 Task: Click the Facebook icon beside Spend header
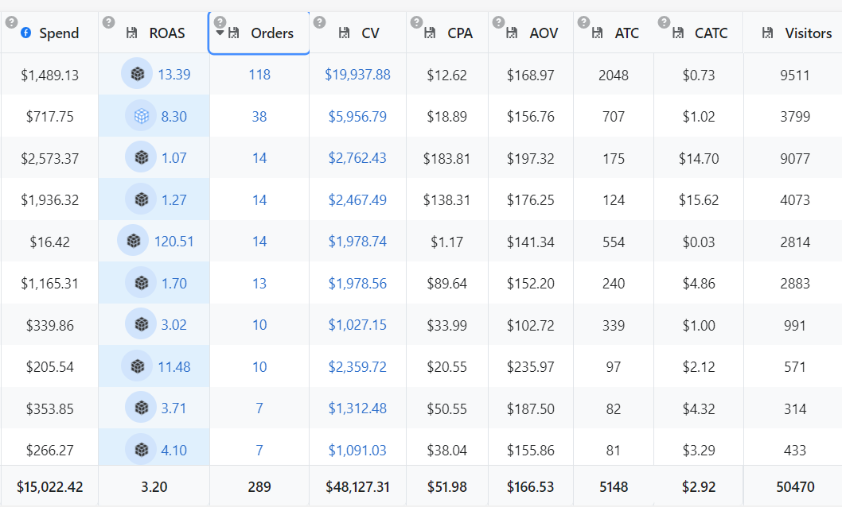[25, 33]
